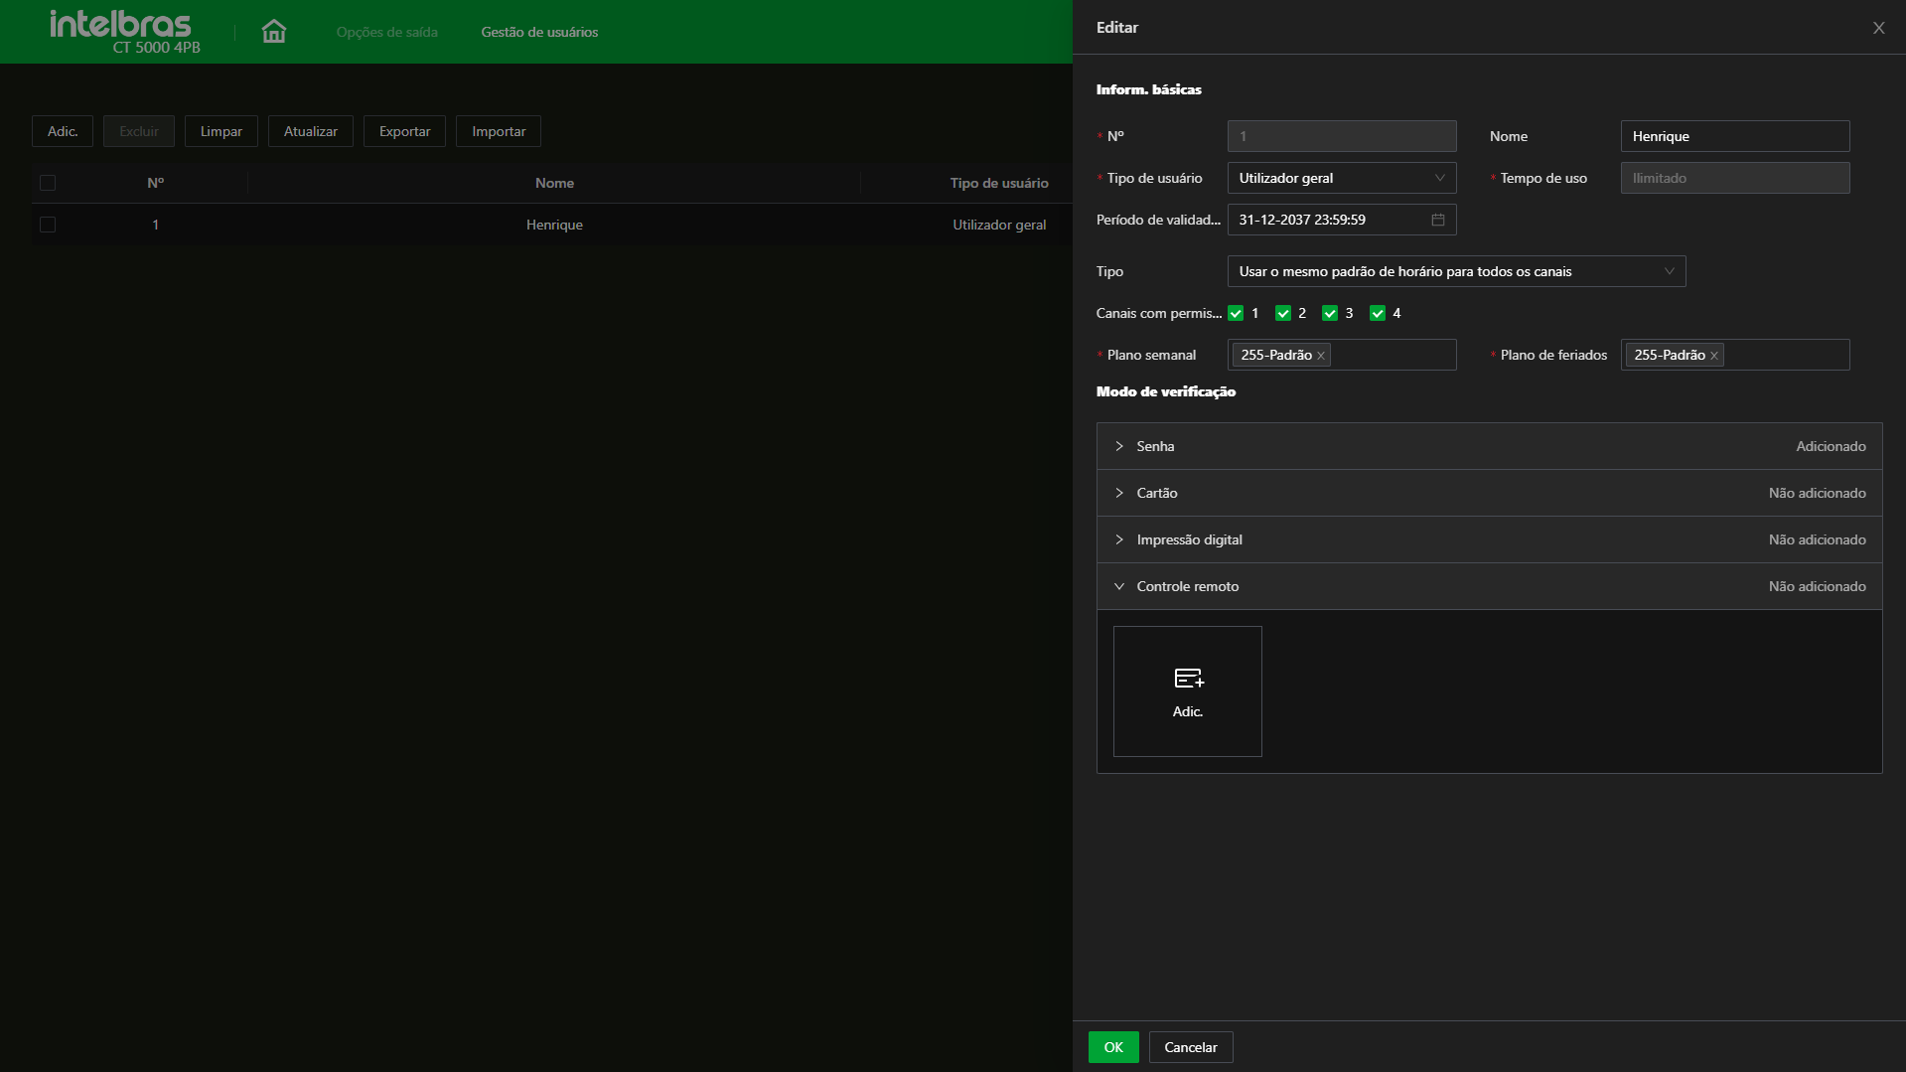Click the Exportar button
The height and width of the screenshot is (1072, 1906).
pos(404,132)
